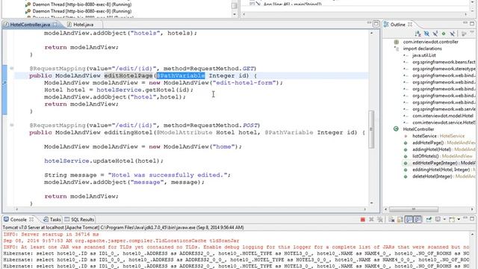Viewport: 478px width, 269px height.
Task: Maximize the Outline view
Action: 472,23
